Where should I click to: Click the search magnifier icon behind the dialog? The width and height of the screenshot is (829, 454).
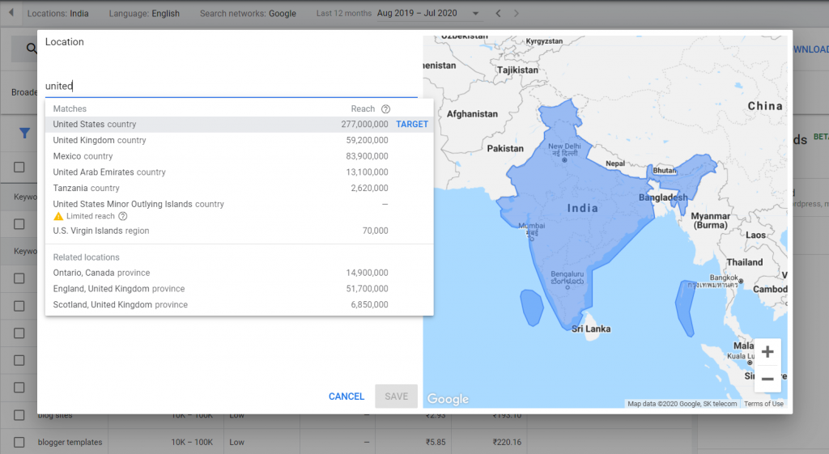(x=32, y=49)
